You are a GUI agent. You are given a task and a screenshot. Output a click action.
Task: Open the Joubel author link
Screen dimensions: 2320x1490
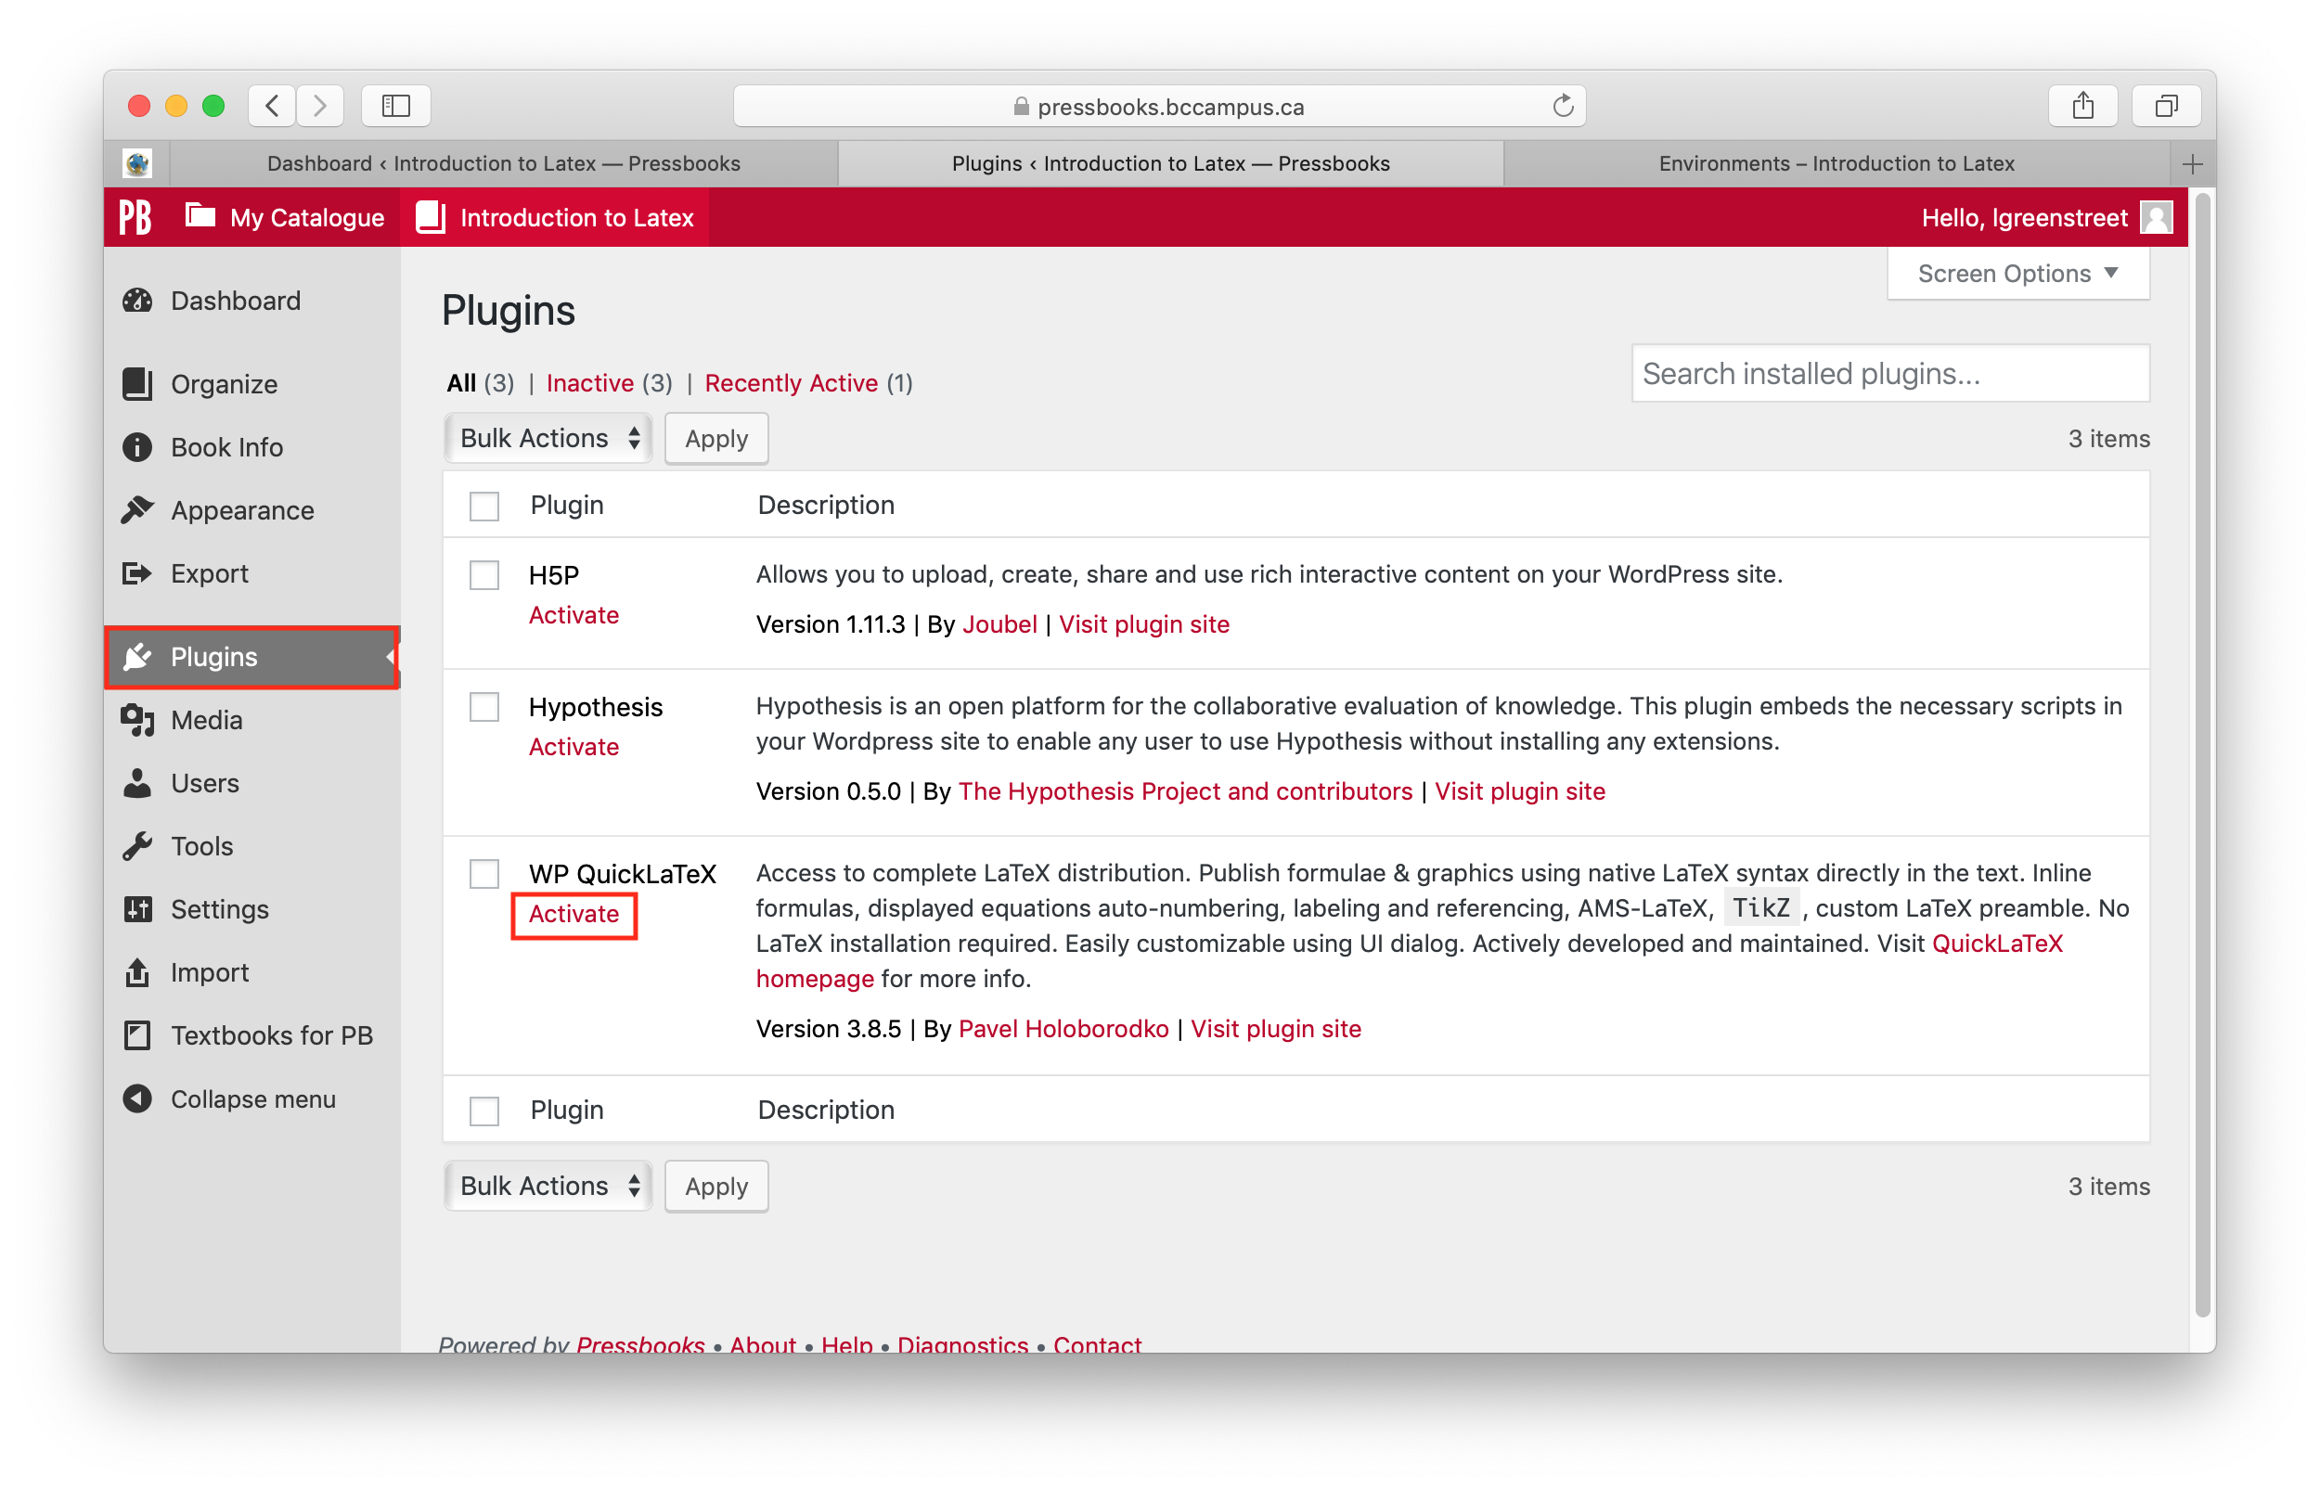[999, 624]
